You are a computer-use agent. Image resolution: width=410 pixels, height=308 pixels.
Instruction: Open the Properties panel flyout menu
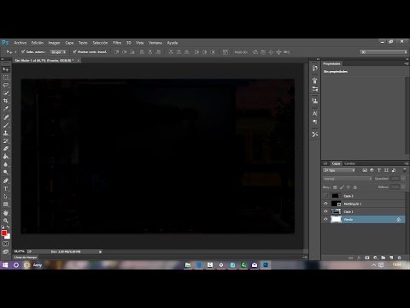coord(407,63)
